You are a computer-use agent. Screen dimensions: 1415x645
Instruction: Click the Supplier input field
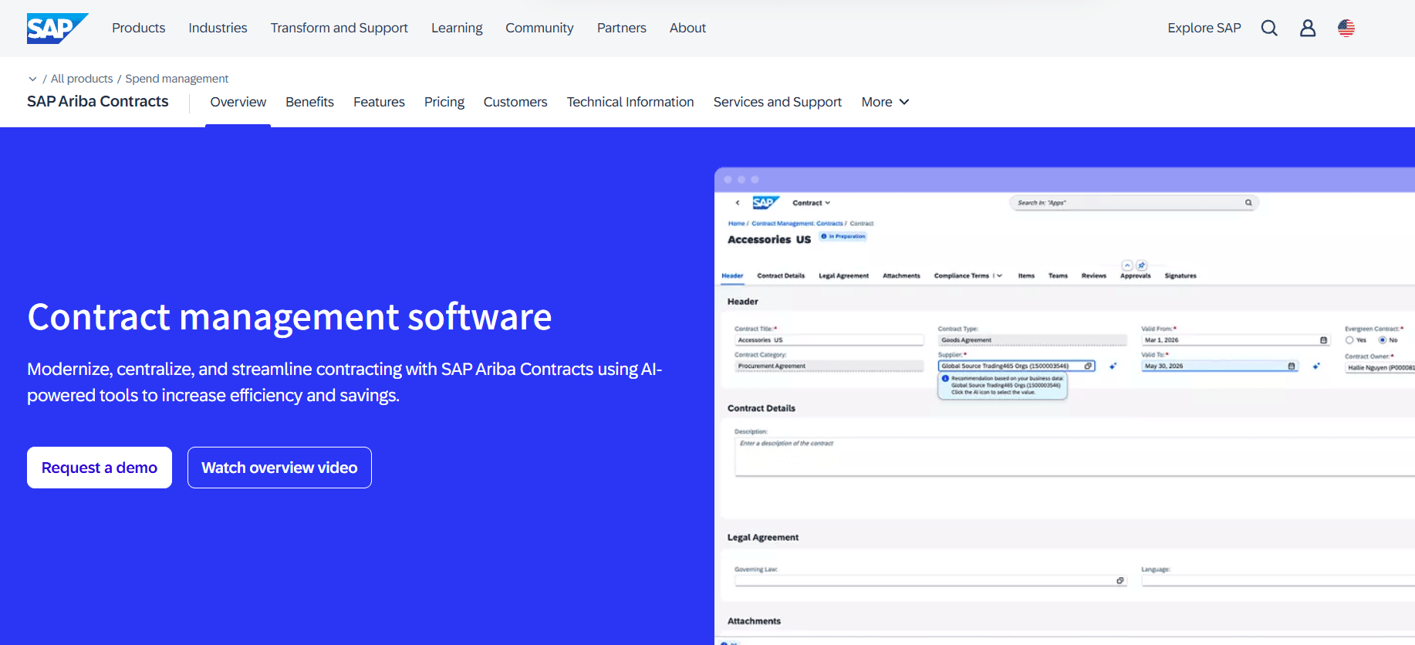click(x=1017, y=366)
